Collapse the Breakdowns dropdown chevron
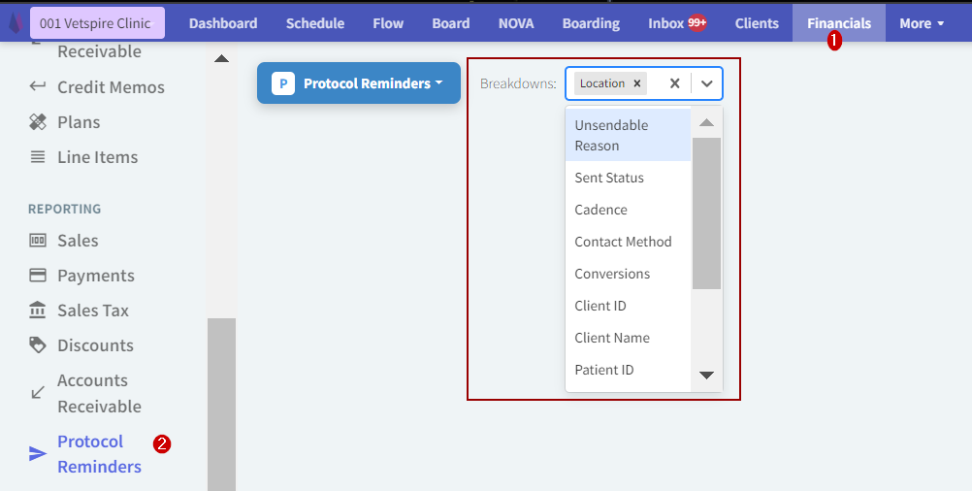972x491 pixels. 707,83
